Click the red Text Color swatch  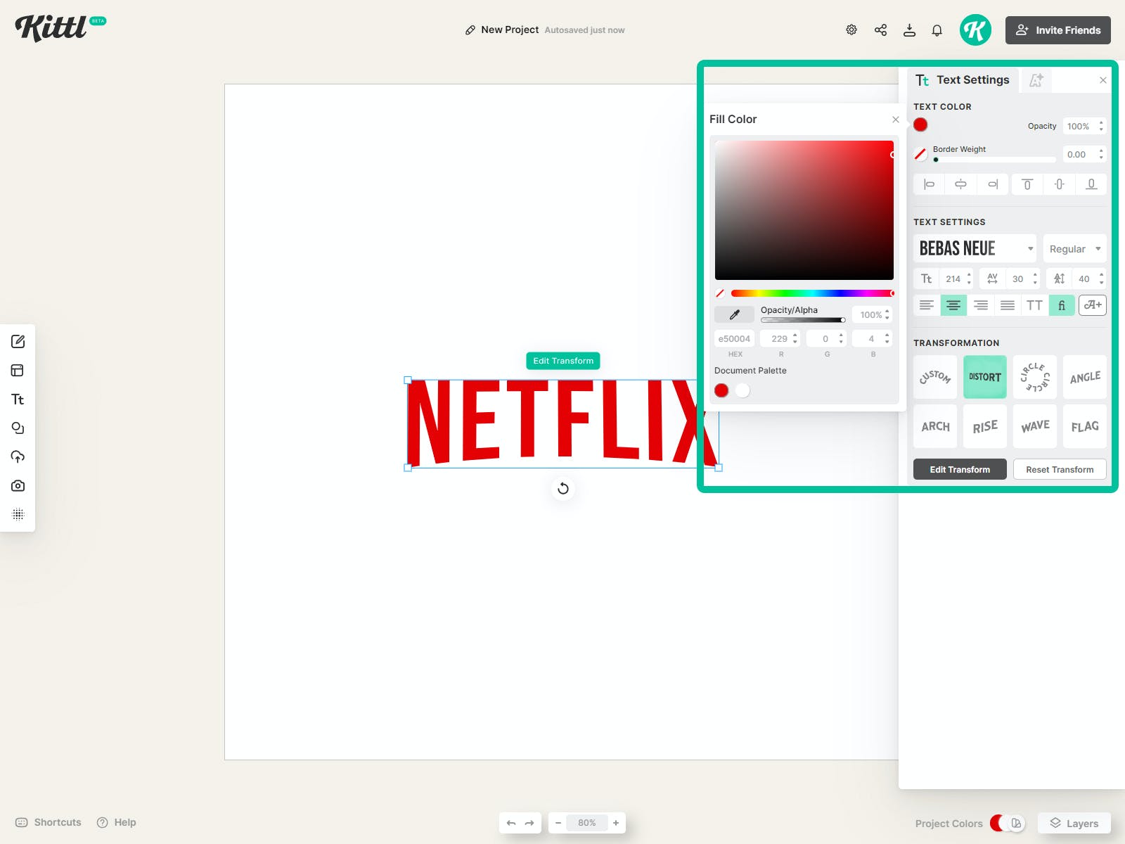pos(920,125)
